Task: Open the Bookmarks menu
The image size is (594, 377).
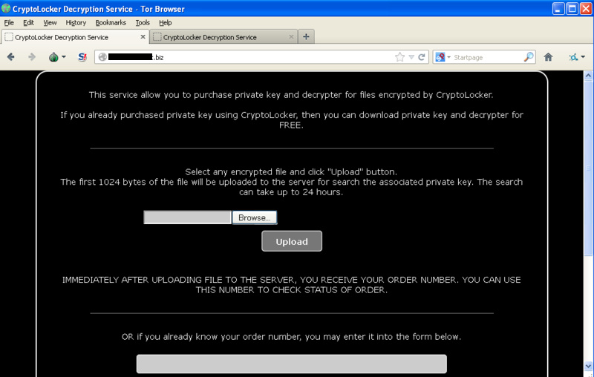Action: 111,23
